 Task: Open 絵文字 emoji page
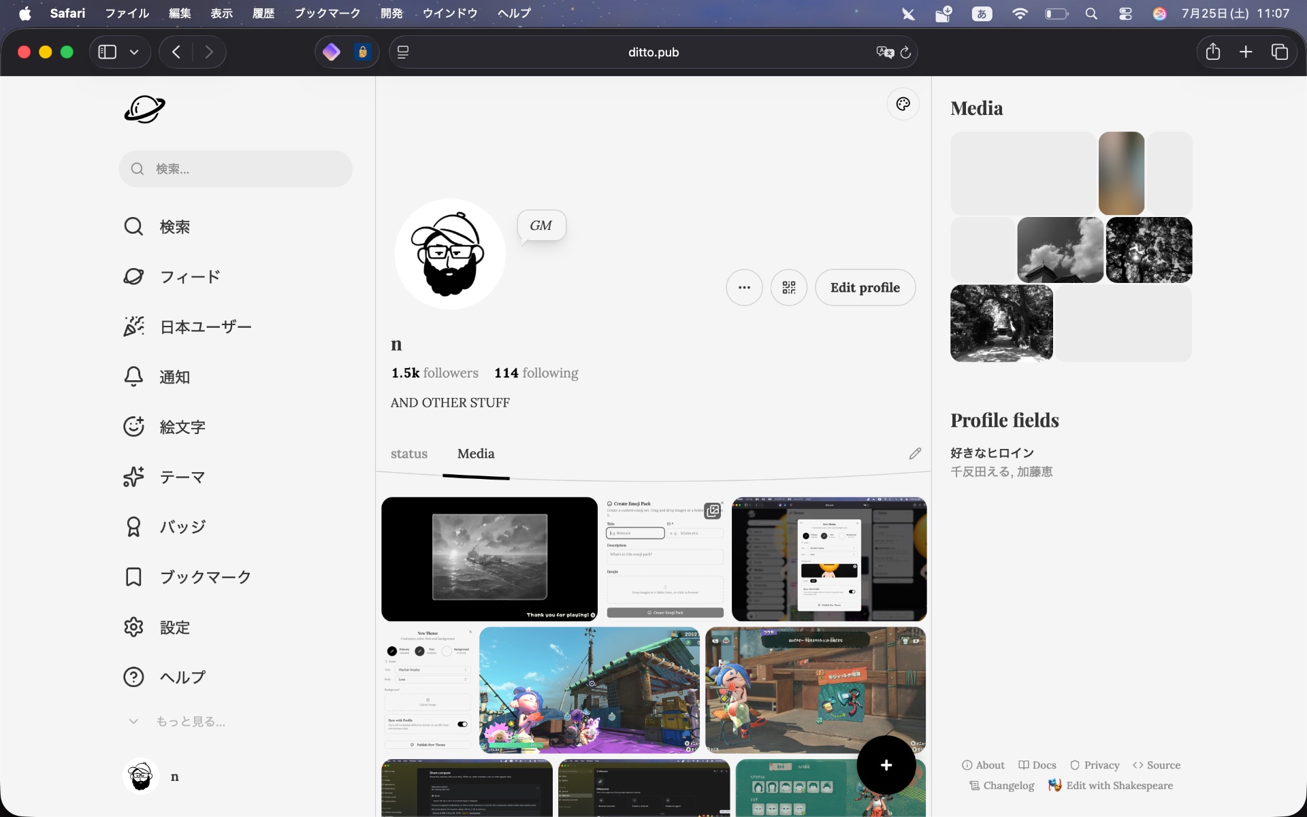pos(164,427)
